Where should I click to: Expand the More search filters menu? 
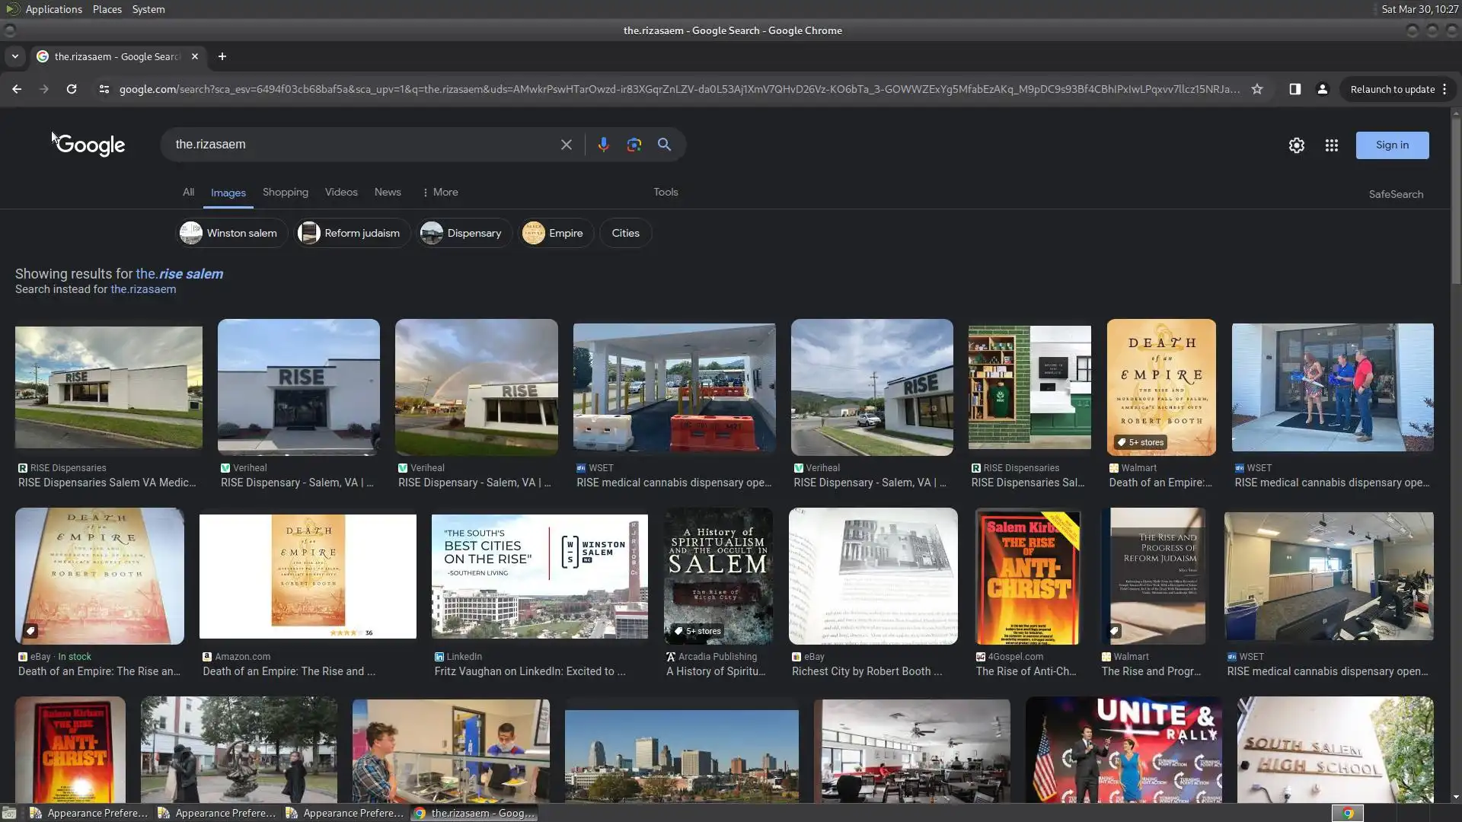(x=440, y=193)
